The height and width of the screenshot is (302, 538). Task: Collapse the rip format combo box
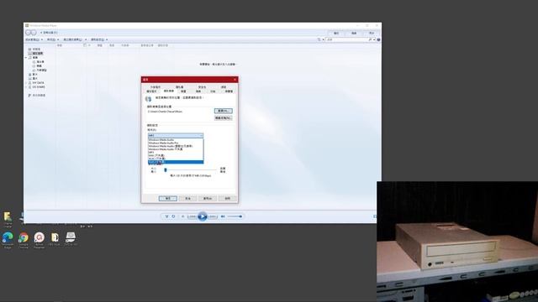pos(201,136)
